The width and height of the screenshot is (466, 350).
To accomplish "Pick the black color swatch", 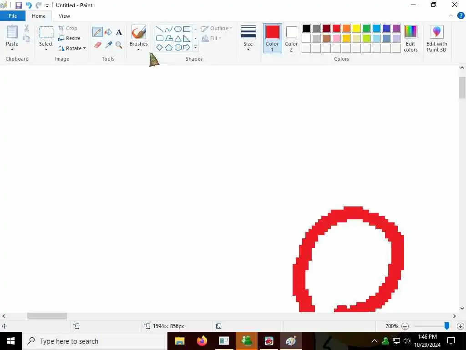I will [x=306, y=28].
